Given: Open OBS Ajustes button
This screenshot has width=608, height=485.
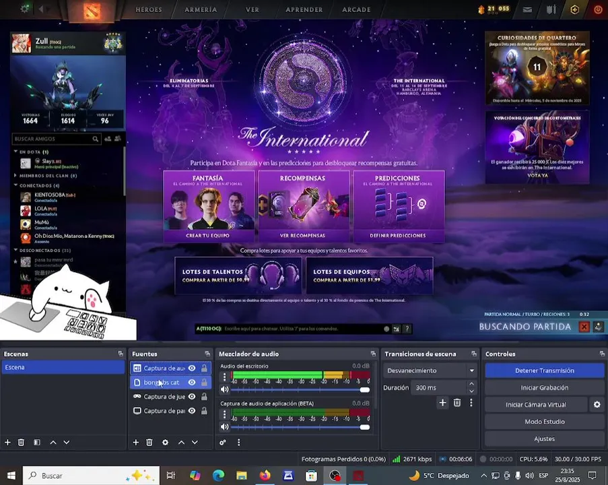Looking at the screenshot, I should pos(545,439).
